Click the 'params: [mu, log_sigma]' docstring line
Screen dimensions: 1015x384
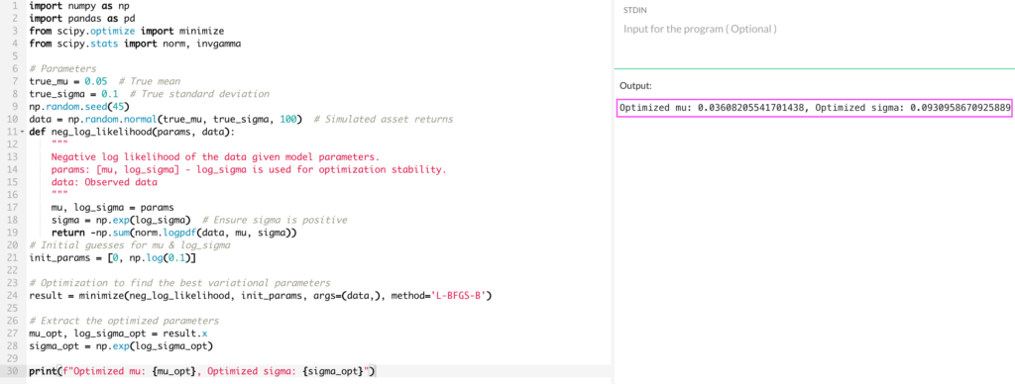tap(249, 169)
